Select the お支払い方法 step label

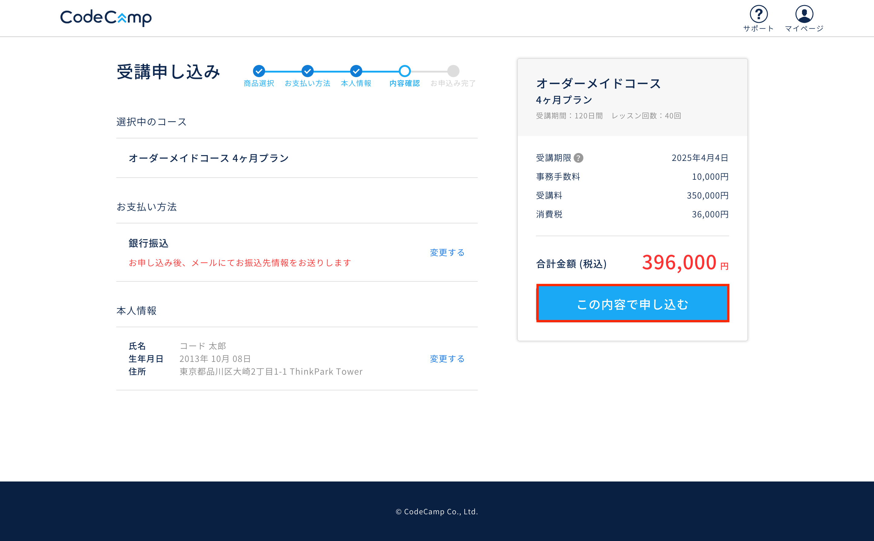[x=307, y=83]
